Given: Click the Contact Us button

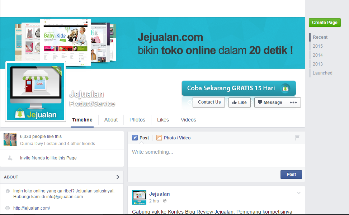Looking at the screenshot, I should [209, 102].
